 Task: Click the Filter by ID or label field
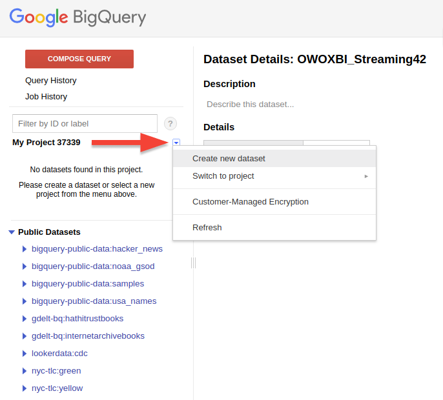[85, 124]
